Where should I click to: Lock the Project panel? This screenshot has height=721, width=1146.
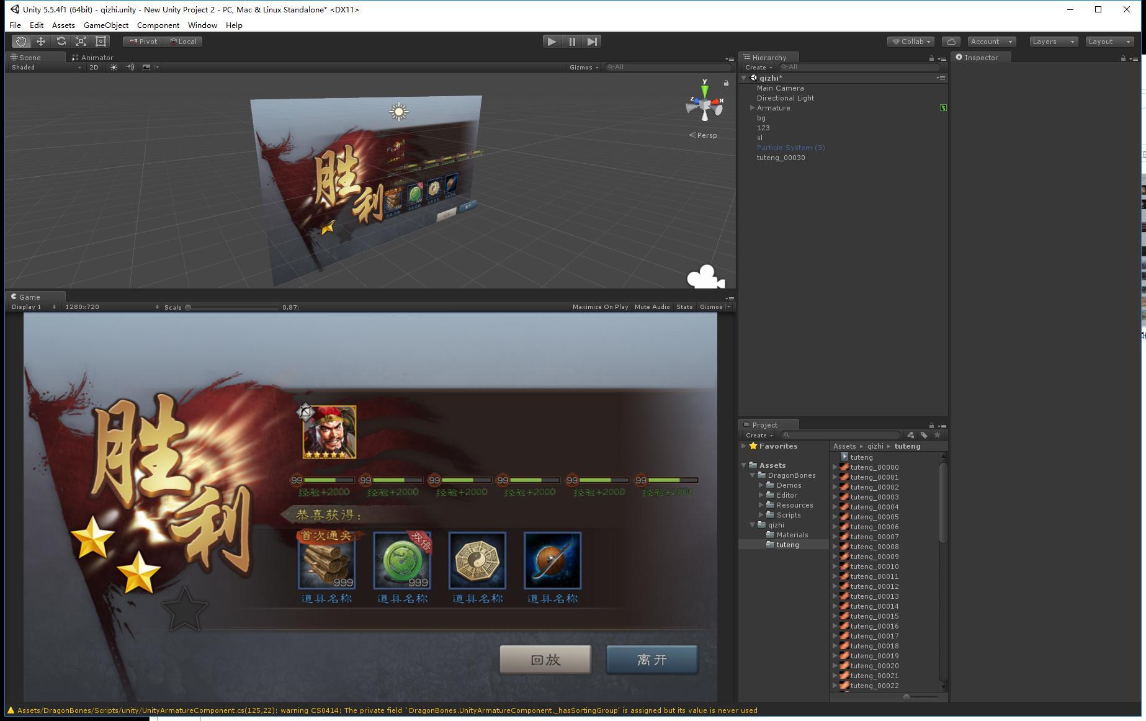(931, 426)
